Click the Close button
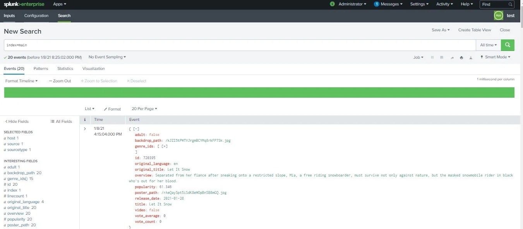Viewport: 523px width, 229px height. pos(505,30)
